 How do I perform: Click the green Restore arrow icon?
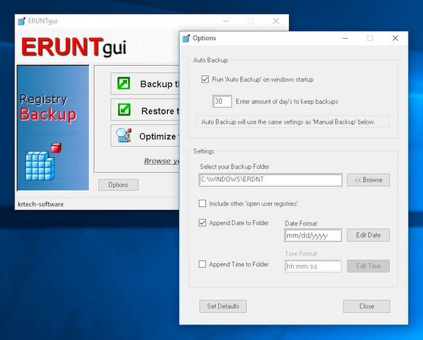point(124,109)
